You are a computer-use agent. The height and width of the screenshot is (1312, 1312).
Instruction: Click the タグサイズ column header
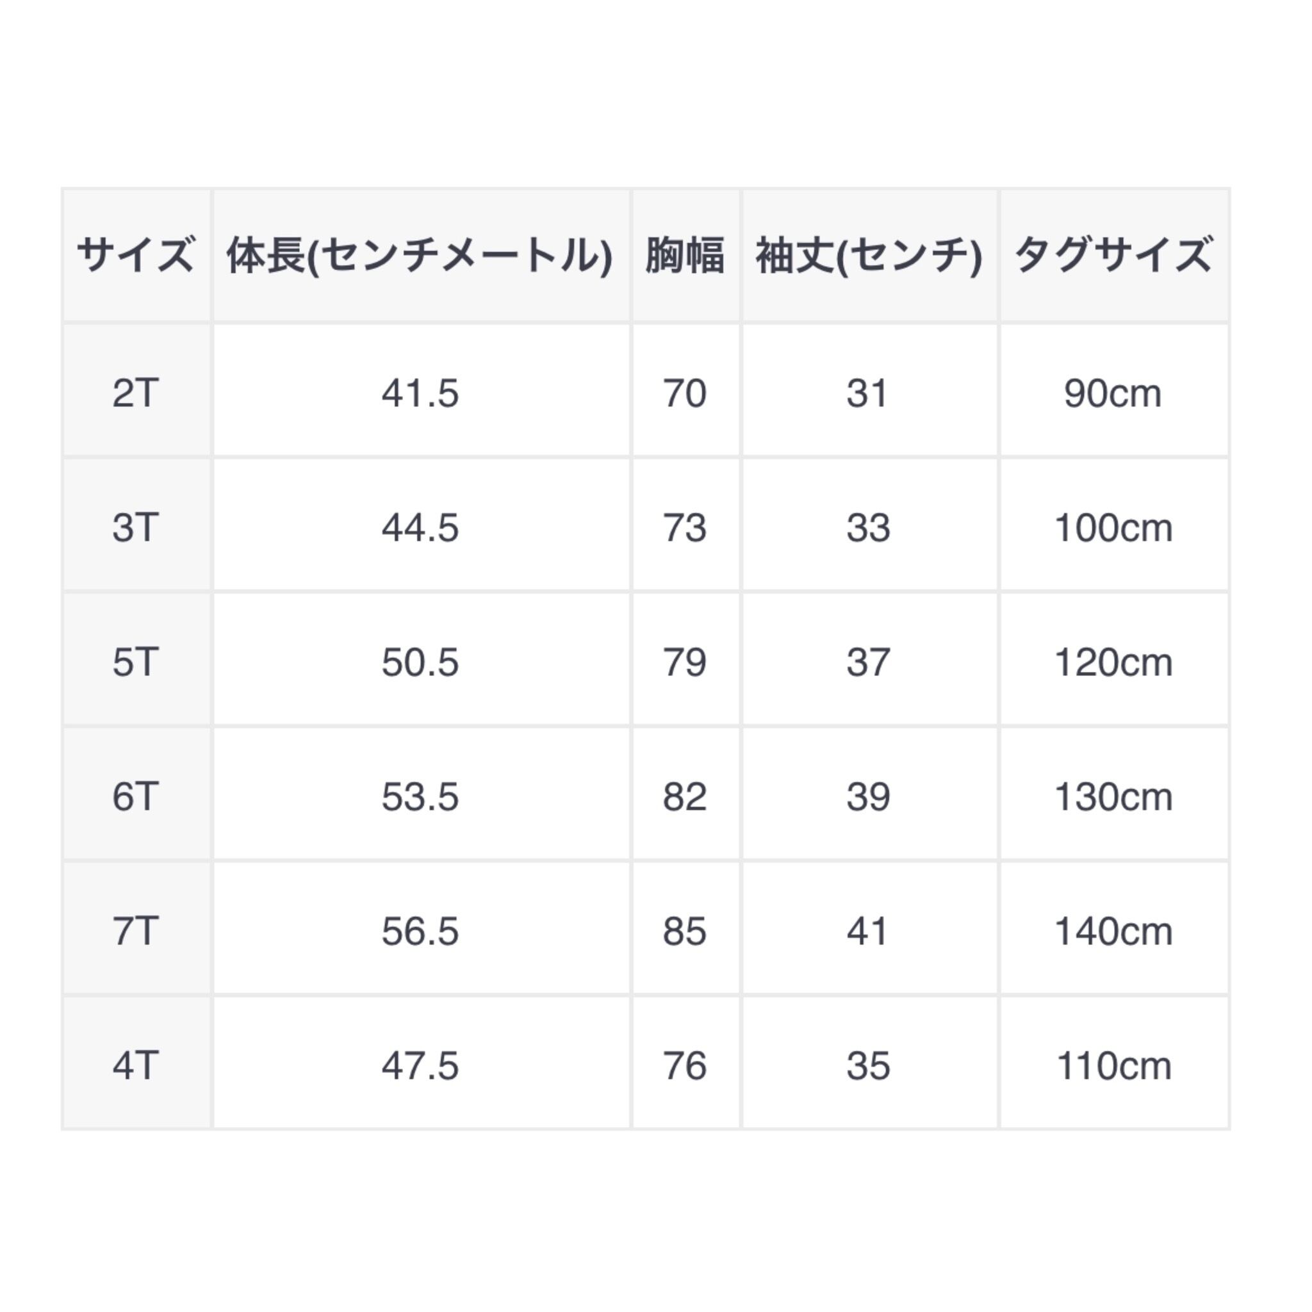pyautogui.click(x=1113, y=256)
